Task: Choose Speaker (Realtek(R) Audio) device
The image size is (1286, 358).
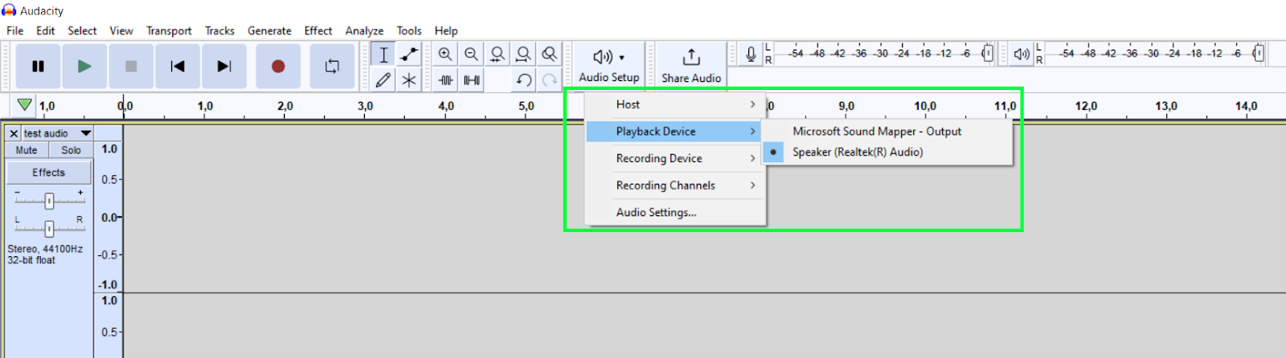Action: [x=887, y=152]
